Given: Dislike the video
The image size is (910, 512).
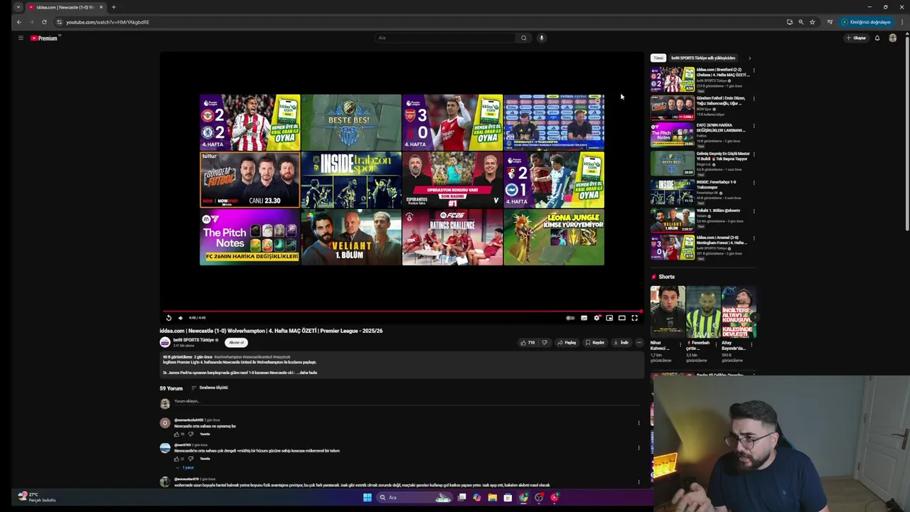Looking at the screenshot, I should (545, 343).
